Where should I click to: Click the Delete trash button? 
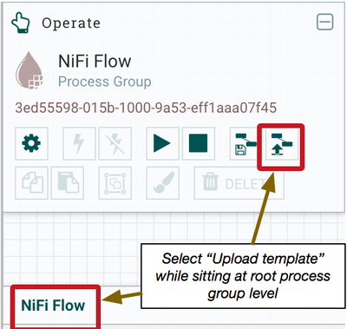click(239, 183)
